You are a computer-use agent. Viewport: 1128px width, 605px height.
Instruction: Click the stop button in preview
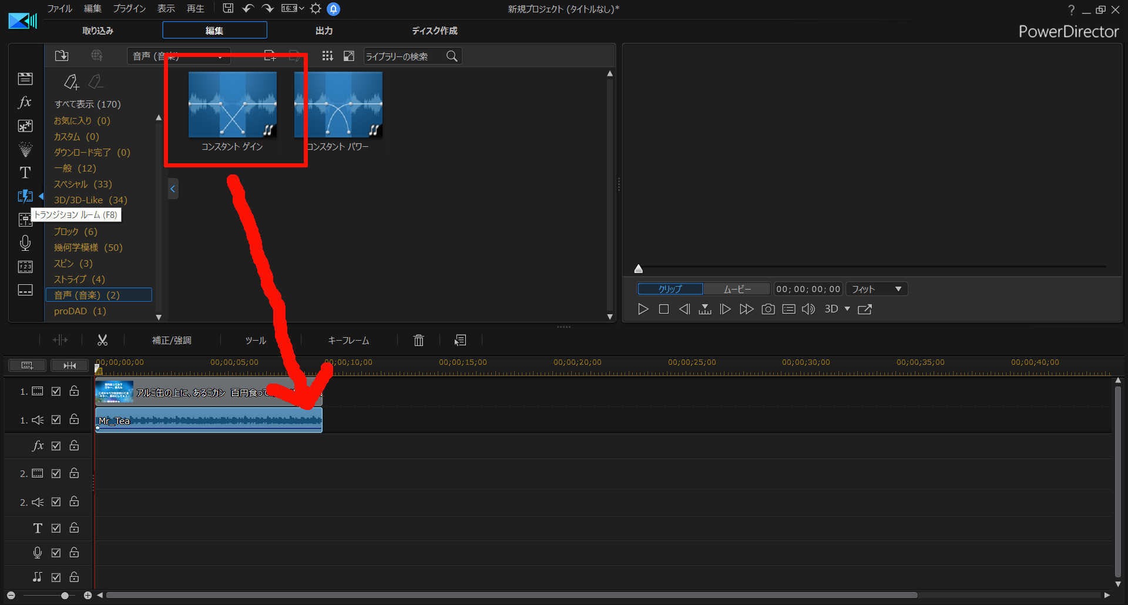click(x=664, y=309)
